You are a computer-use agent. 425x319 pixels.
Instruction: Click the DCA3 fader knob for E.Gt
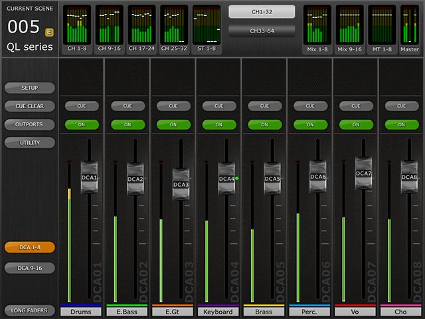coord(181,184)
